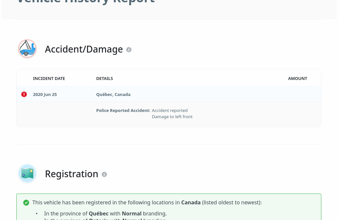Select the 2020 Jun 25 incident date
The height and width of the screenshot is (220, 339).
[45, 94]
